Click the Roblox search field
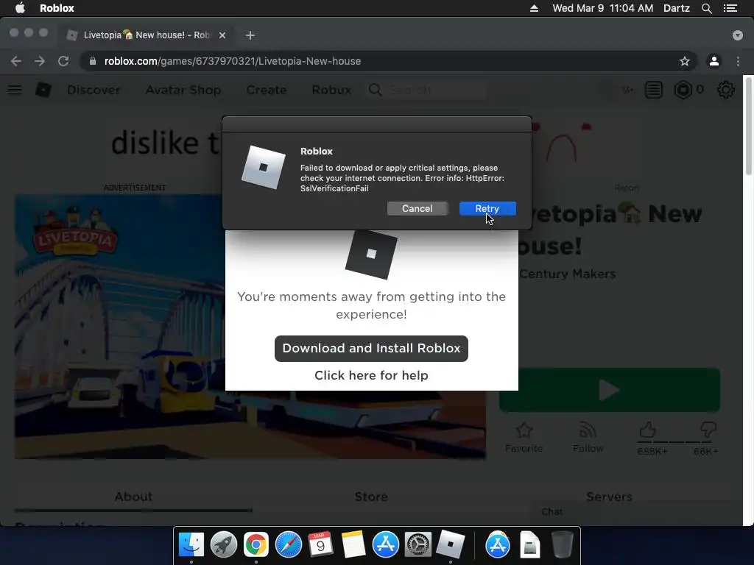The image size is (754, 565). [428, 90]
